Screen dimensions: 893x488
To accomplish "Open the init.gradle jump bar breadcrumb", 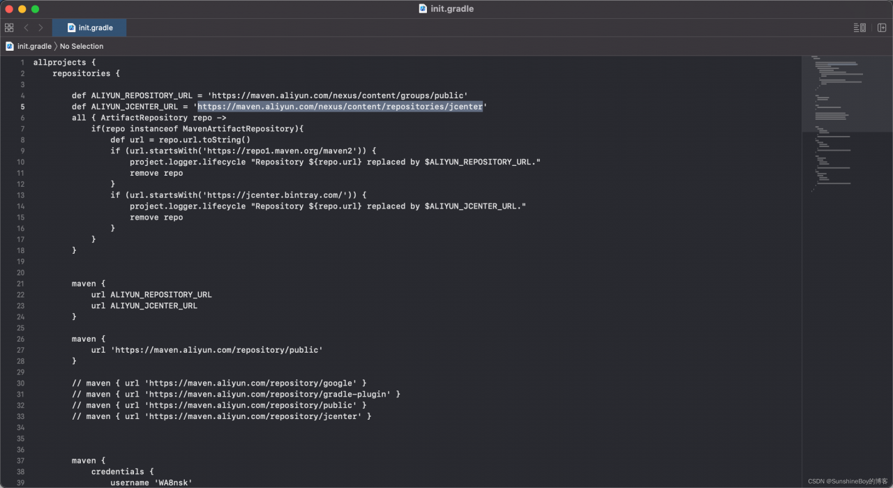I will (x=34, y=46).
